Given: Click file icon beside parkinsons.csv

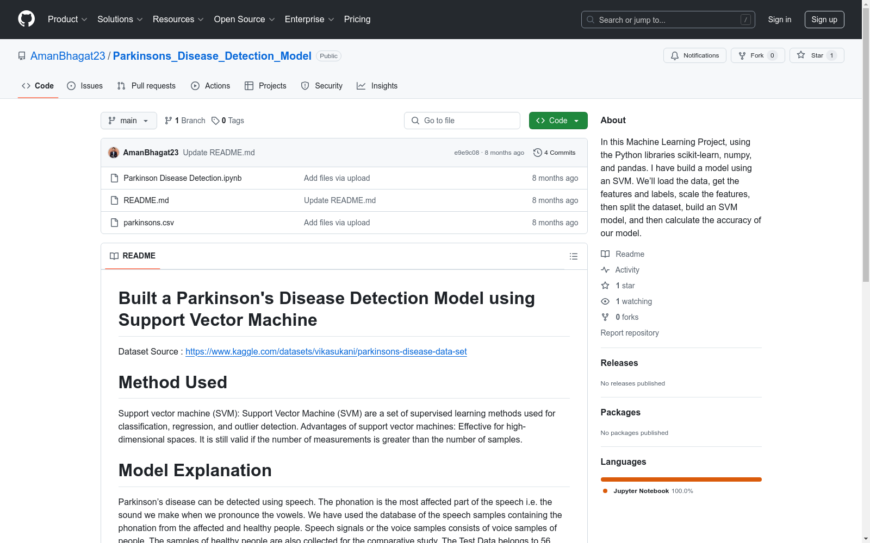Looking at the screenshot, I should (114, 223).
